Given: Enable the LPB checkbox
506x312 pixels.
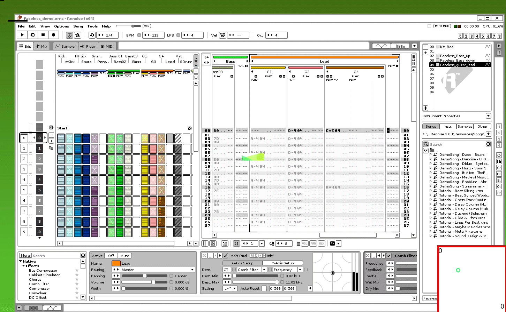Looking at the screenshot, I should [x=178, y=35].
